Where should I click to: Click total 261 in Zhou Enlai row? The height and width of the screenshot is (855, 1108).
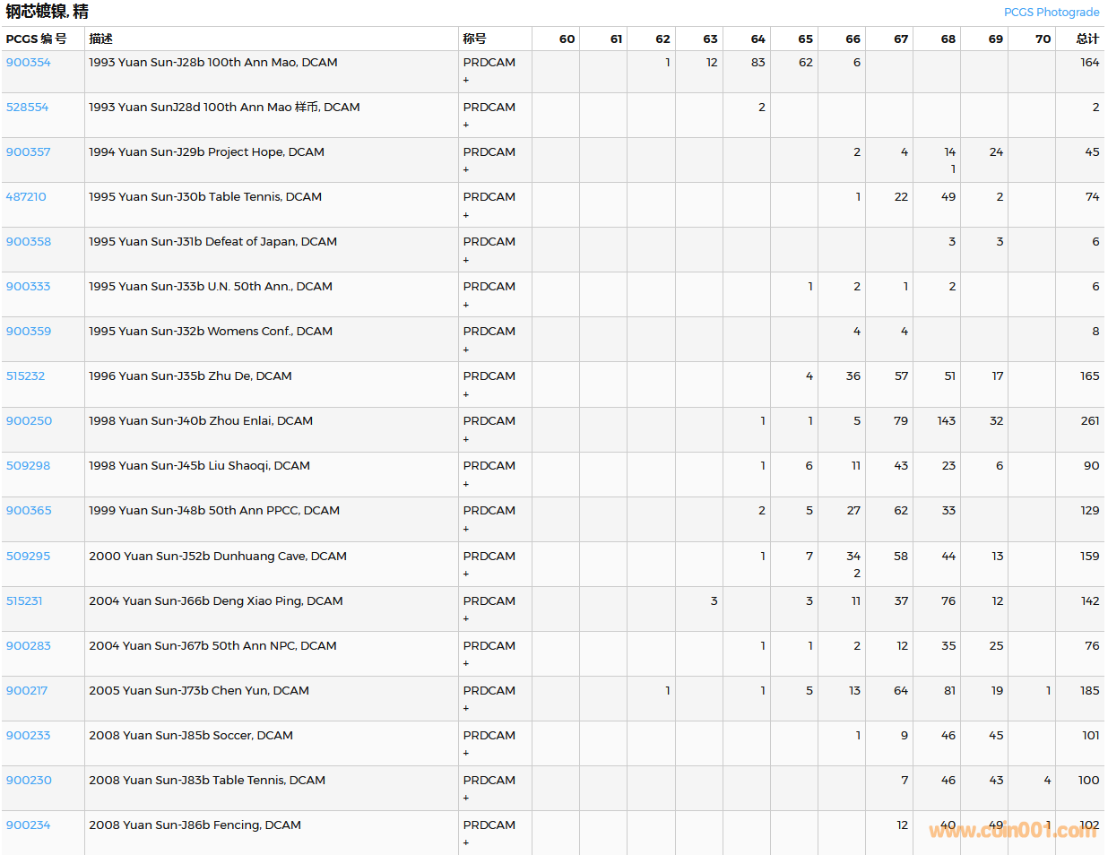(x=1089, y=421)
